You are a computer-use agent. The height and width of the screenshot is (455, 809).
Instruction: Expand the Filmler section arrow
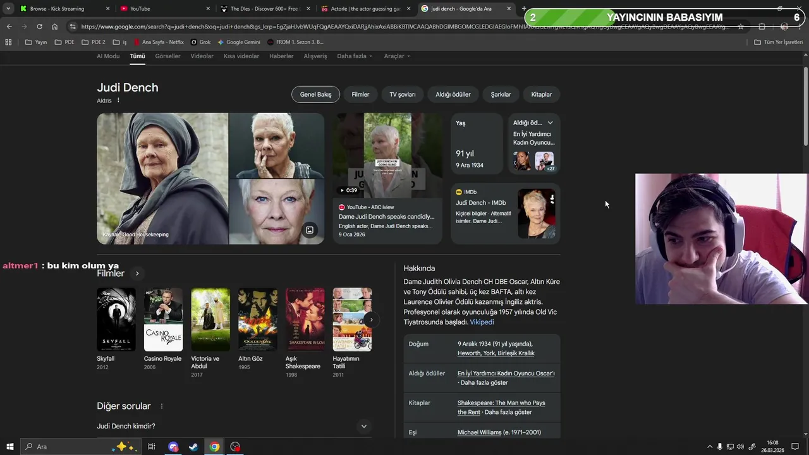click(137, 274)
